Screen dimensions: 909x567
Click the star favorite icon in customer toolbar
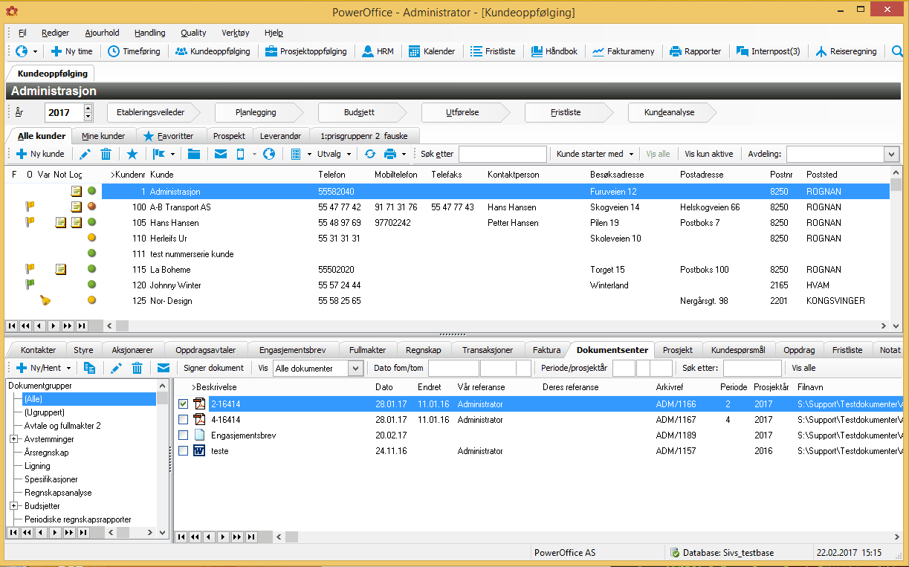132,154
